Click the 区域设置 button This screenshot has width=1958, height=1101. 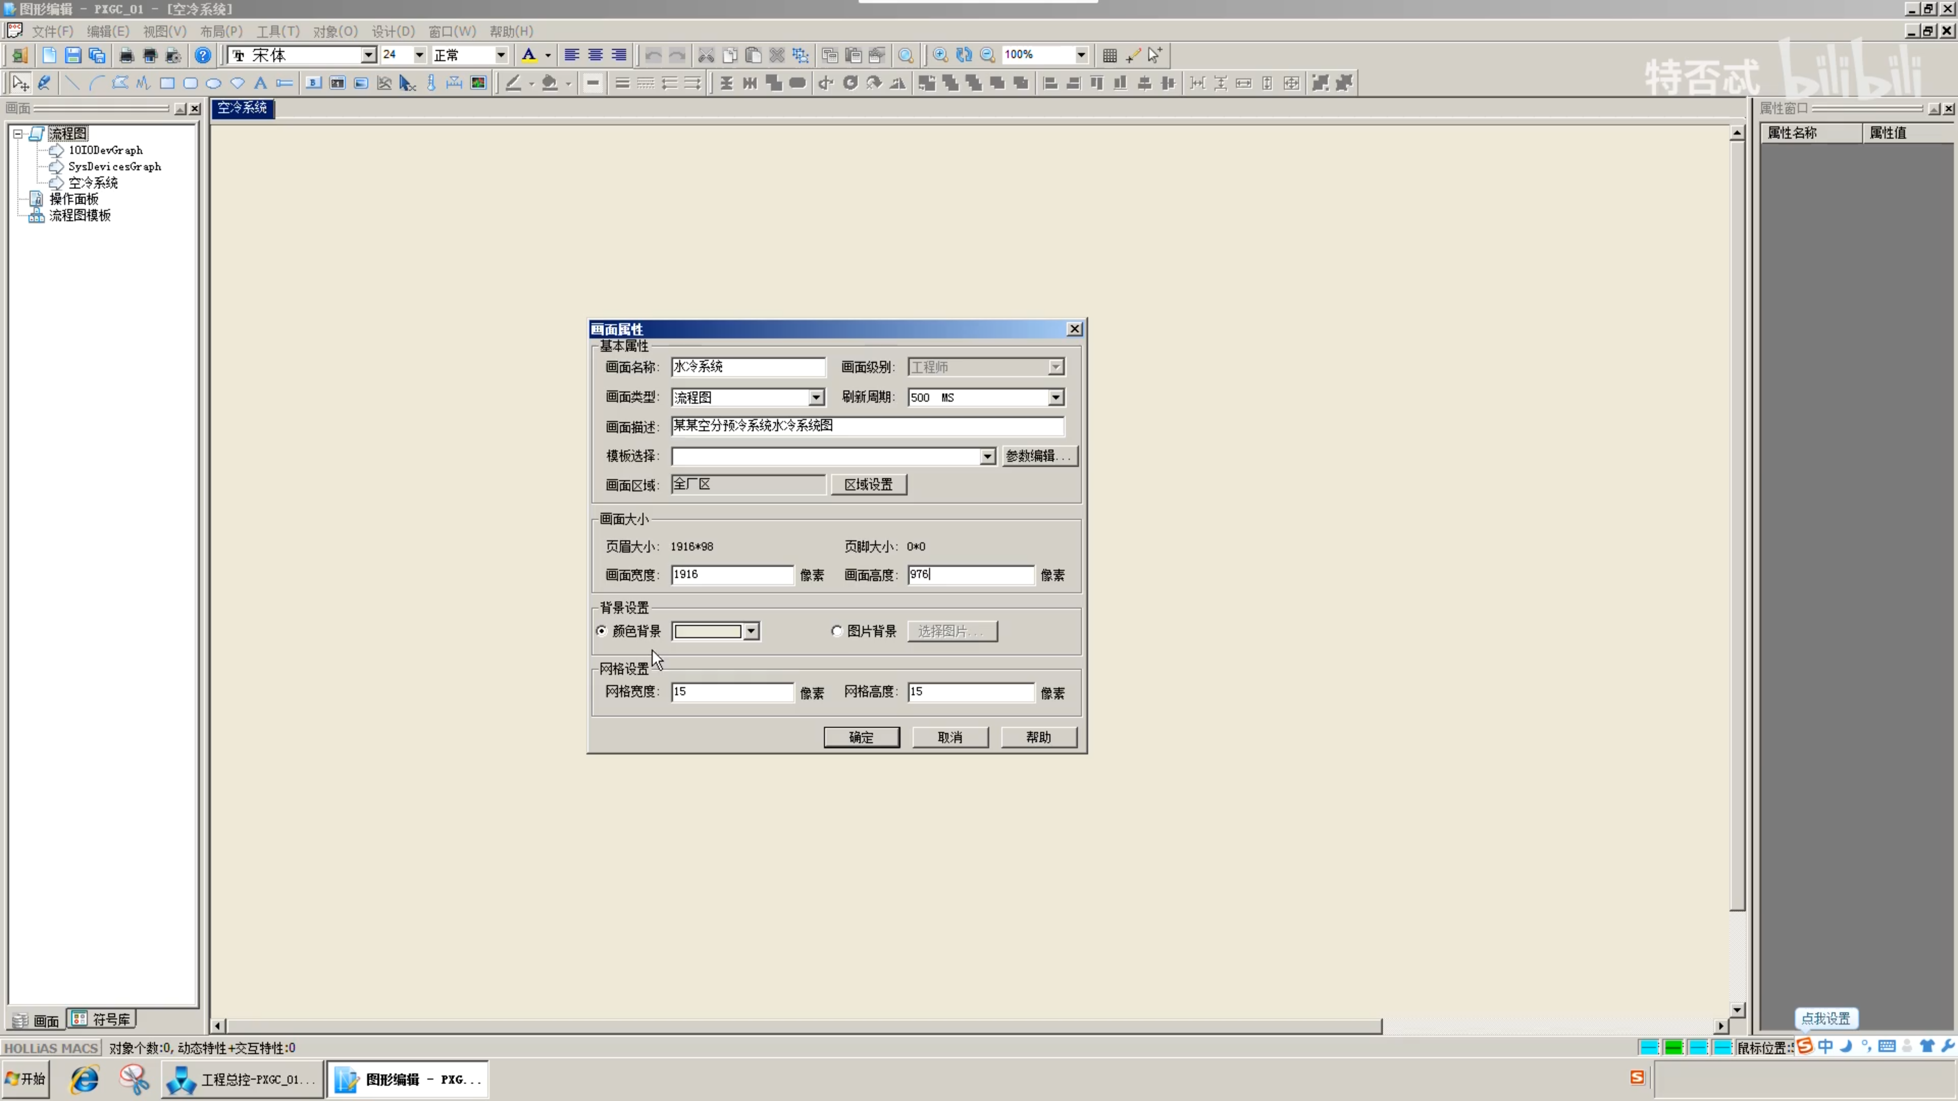[869, 485]
